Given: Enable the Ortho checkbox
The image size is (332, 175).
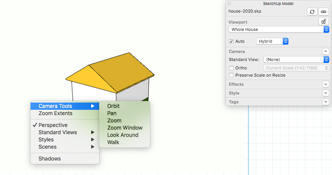Looking at the screenshot, I should coord(231,68).
